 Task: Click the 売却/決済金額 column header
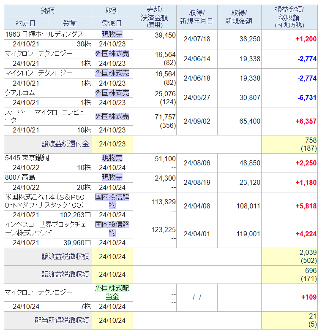[x=155, y=17]
